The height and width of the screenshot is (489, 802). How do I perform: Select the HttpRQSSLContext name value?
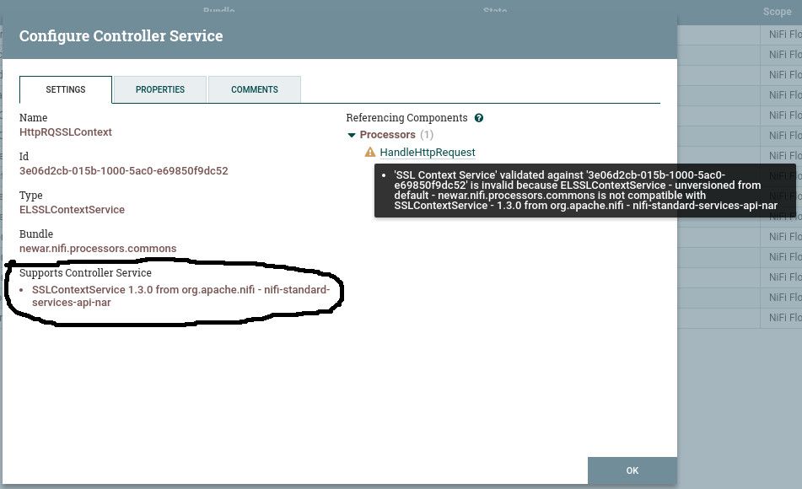pos(66,132)
